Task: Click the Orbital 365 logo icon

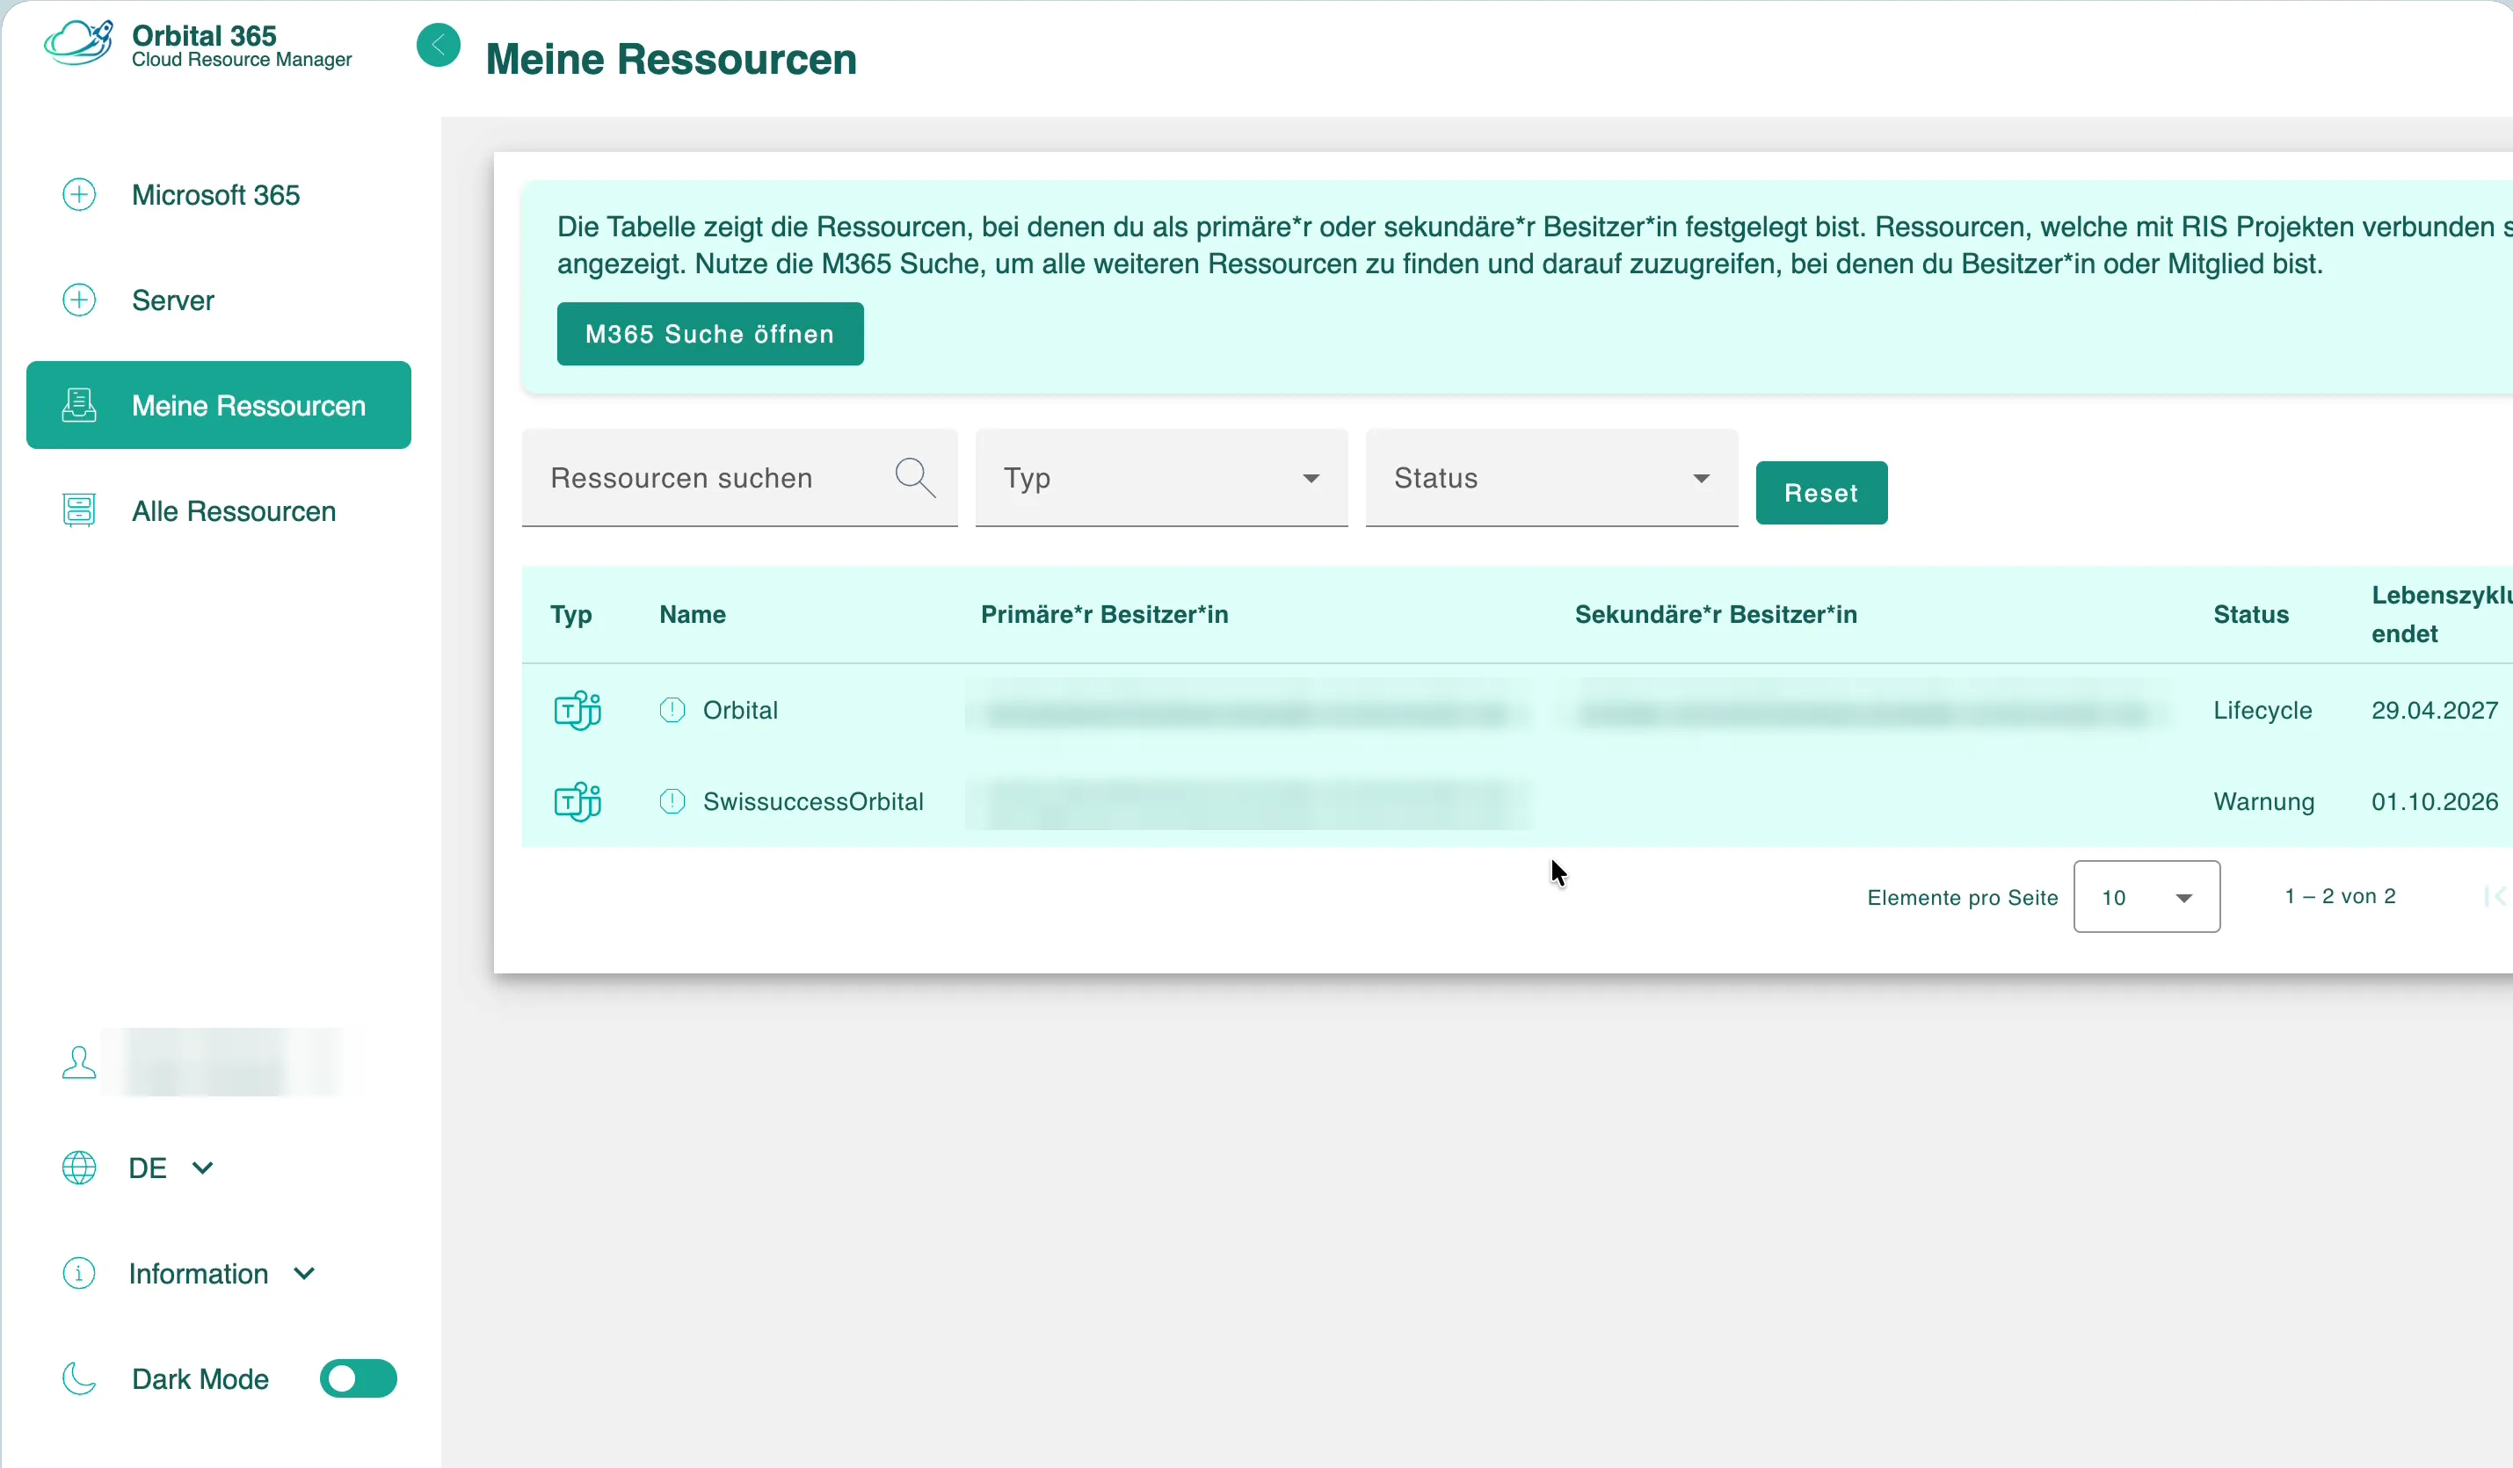Action: [x=79, y=43]
